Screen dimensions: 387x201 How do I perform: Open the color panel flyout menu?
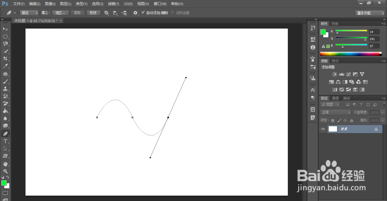point(384,24)
